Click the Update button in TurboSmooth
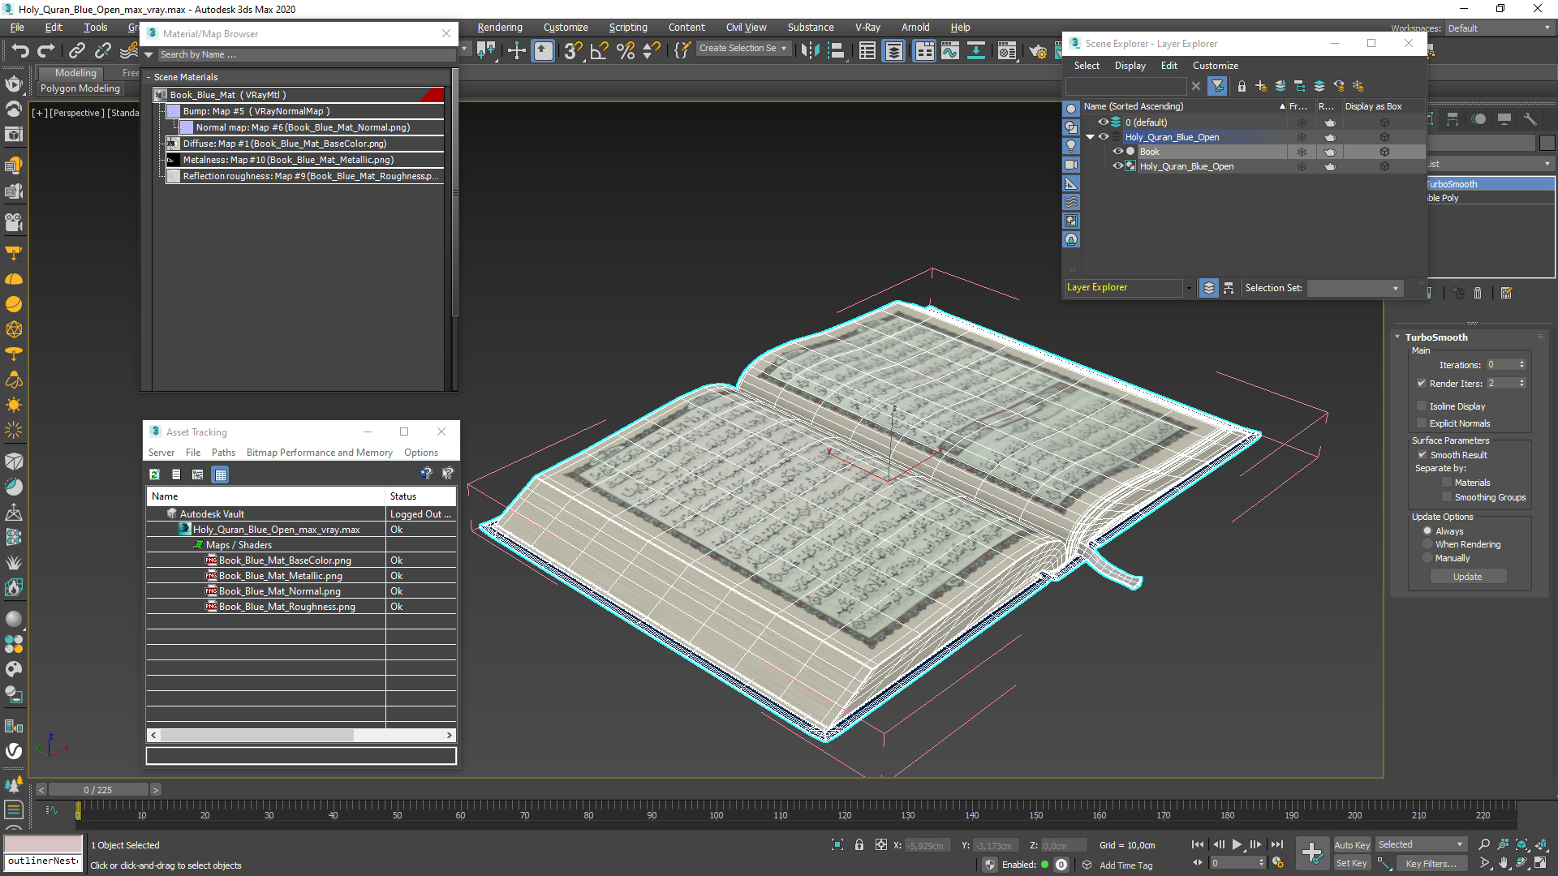Viewport: 1558px width, 876px height. point(1467,577)
